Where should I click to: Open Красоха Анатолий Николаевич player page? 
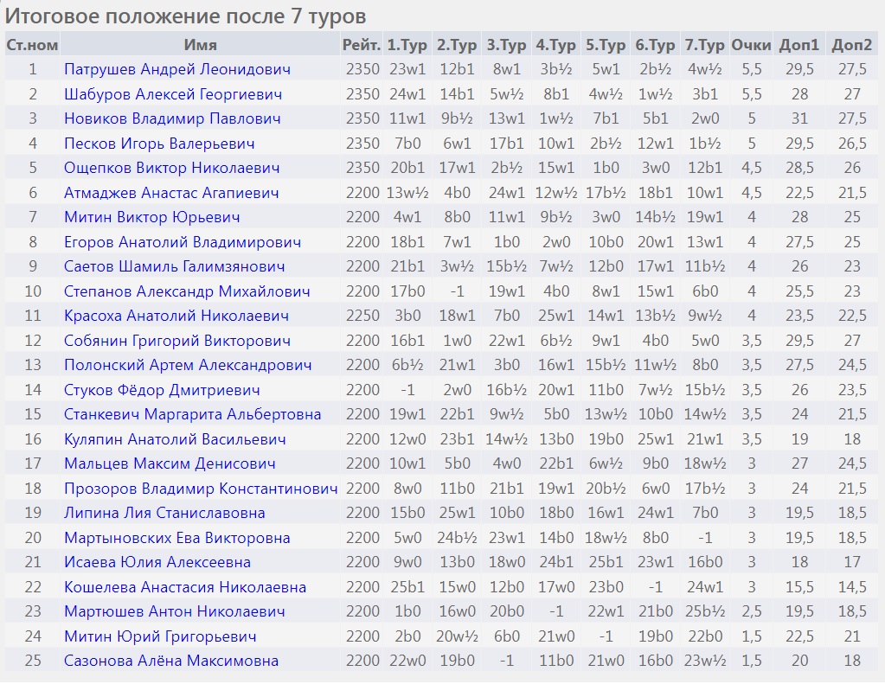click(176, 316)
